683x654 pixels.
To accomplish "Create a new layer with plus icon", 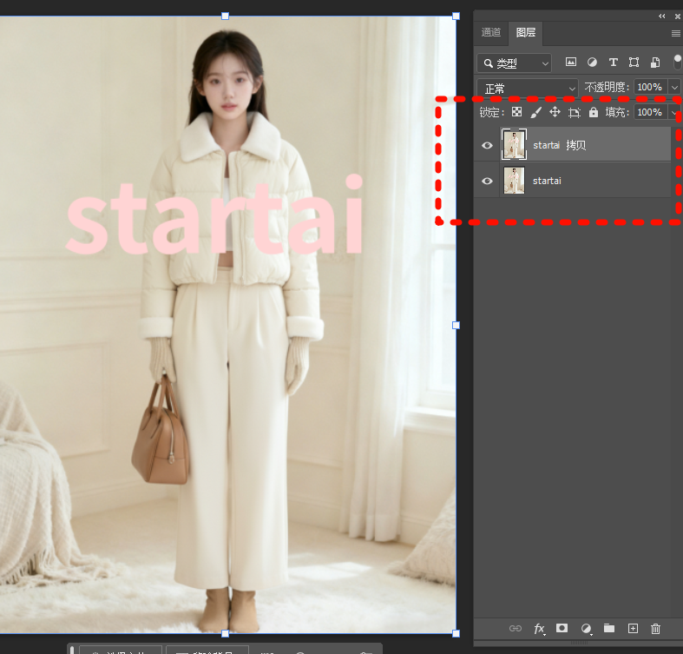I will click(633, 628).
